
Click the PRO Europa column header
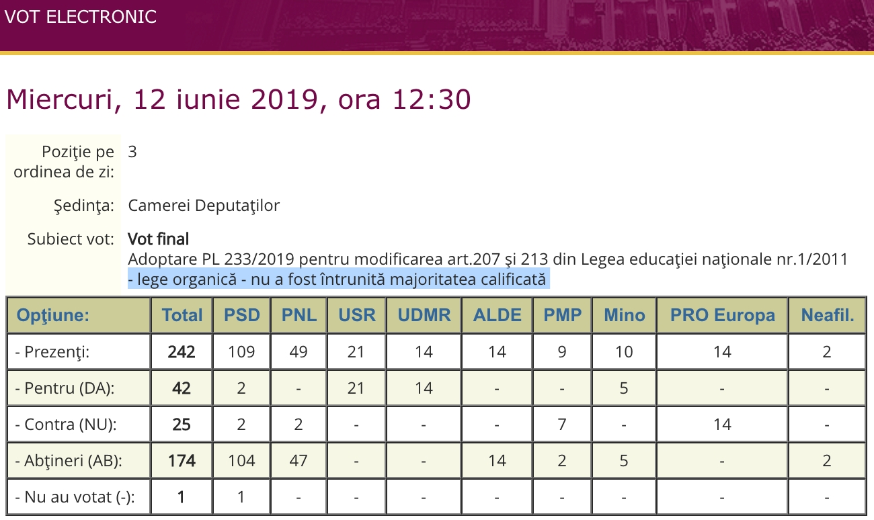click(x=722, y=315)
